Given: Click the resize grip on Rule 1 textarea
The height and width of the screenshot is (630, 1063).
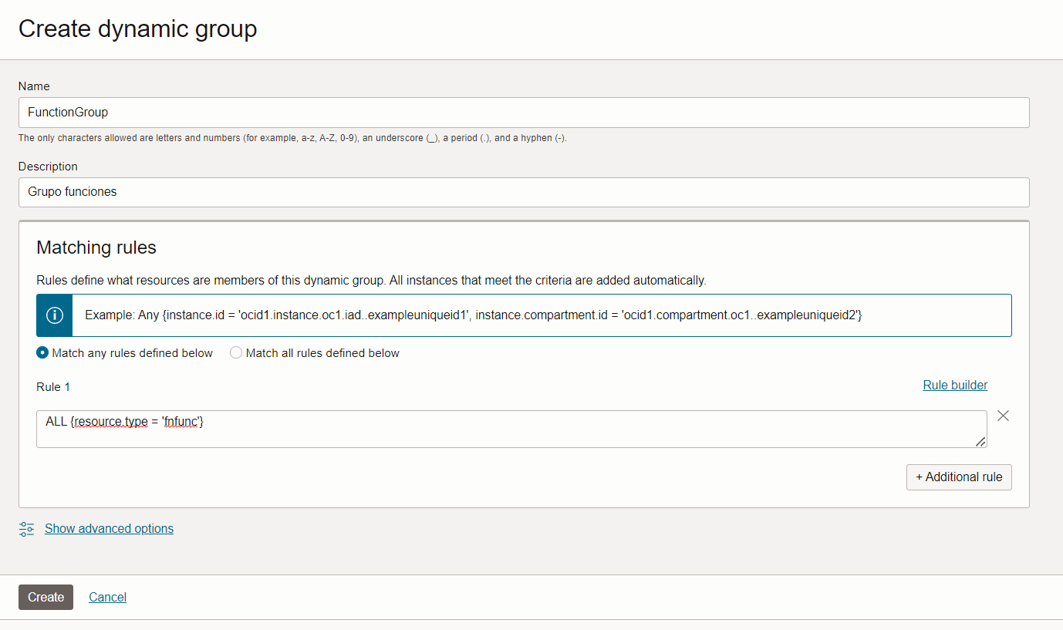Looking at the screenshot, I should click(981, 442).
